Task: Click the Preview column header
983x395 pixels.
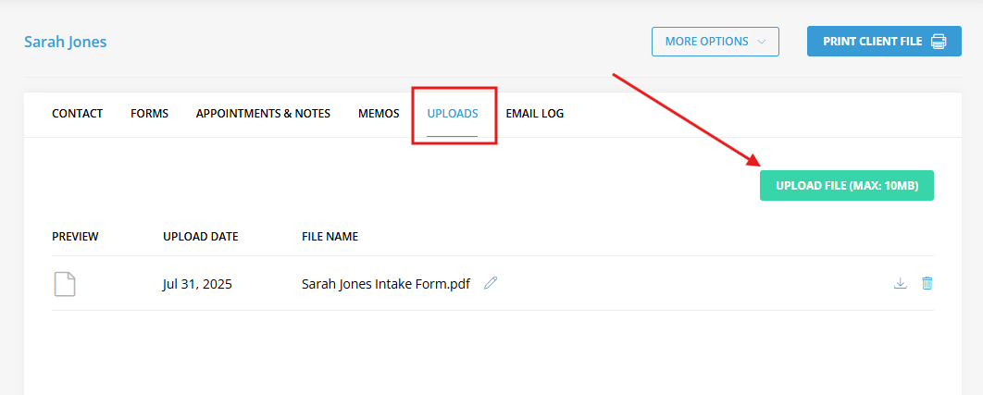Action: [x=75, y=237]
